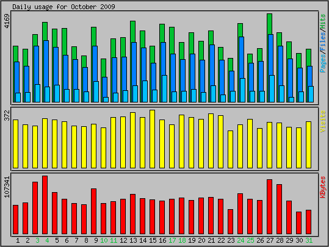
Task: Click the blue files bar for day 24
Action: [x=241, y=57]
